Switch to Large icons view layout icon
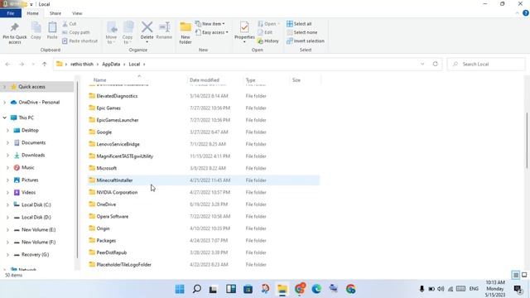Image resolution: width=530 pixels, height=298 pixels. coord(524,276)
